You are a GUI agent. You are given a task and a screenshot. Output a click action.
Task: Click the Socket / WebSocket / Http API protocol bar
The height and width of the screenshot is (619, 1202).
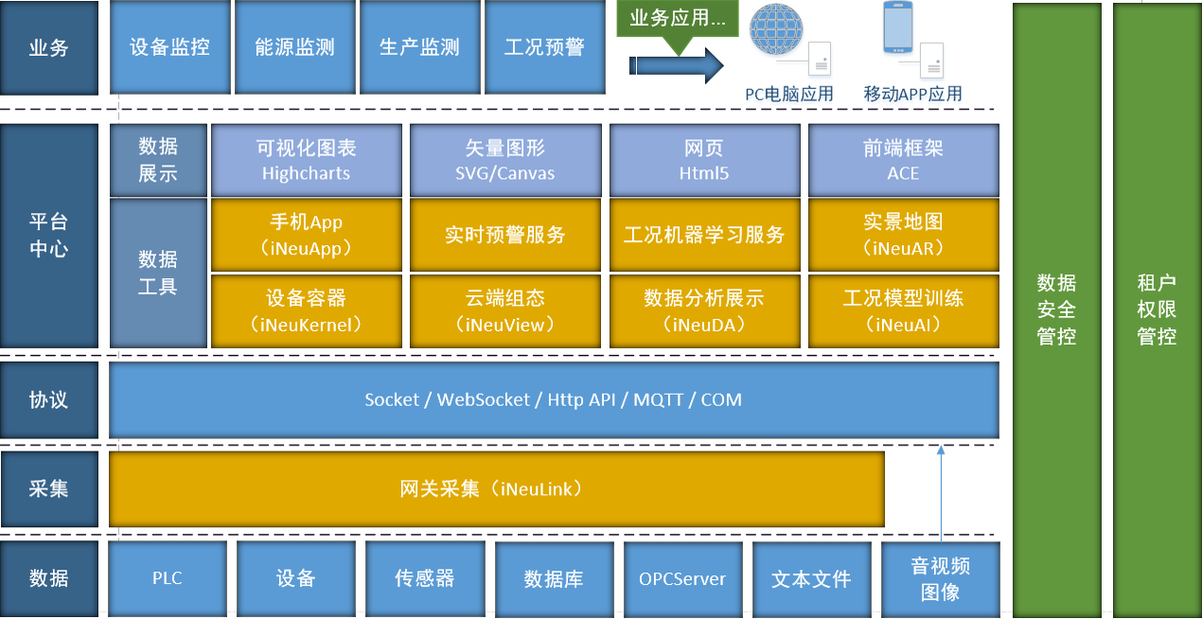tap(554, 399)
